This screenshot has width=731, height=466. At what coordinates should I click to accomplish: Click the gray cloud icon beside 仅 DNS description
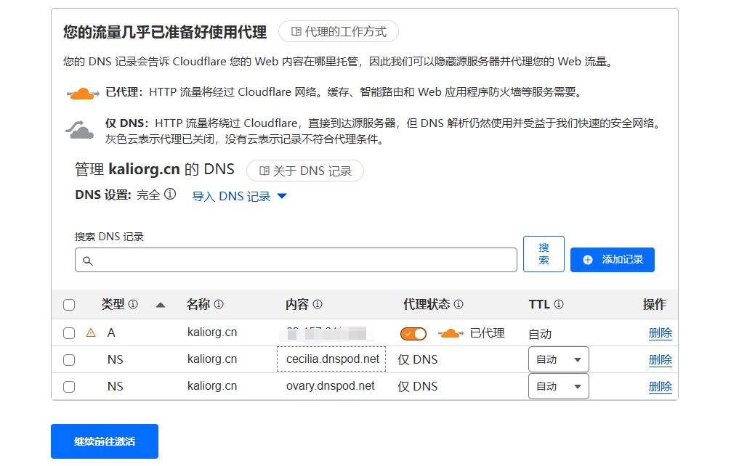(x=79, y=130)
